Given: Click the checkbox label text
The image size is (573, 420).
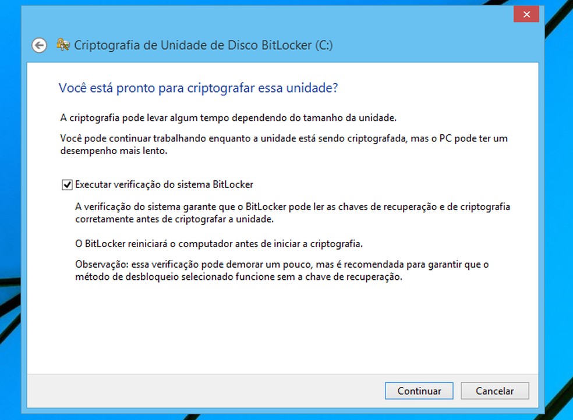Looking at the screenshot, I should (x=163, y=184).
